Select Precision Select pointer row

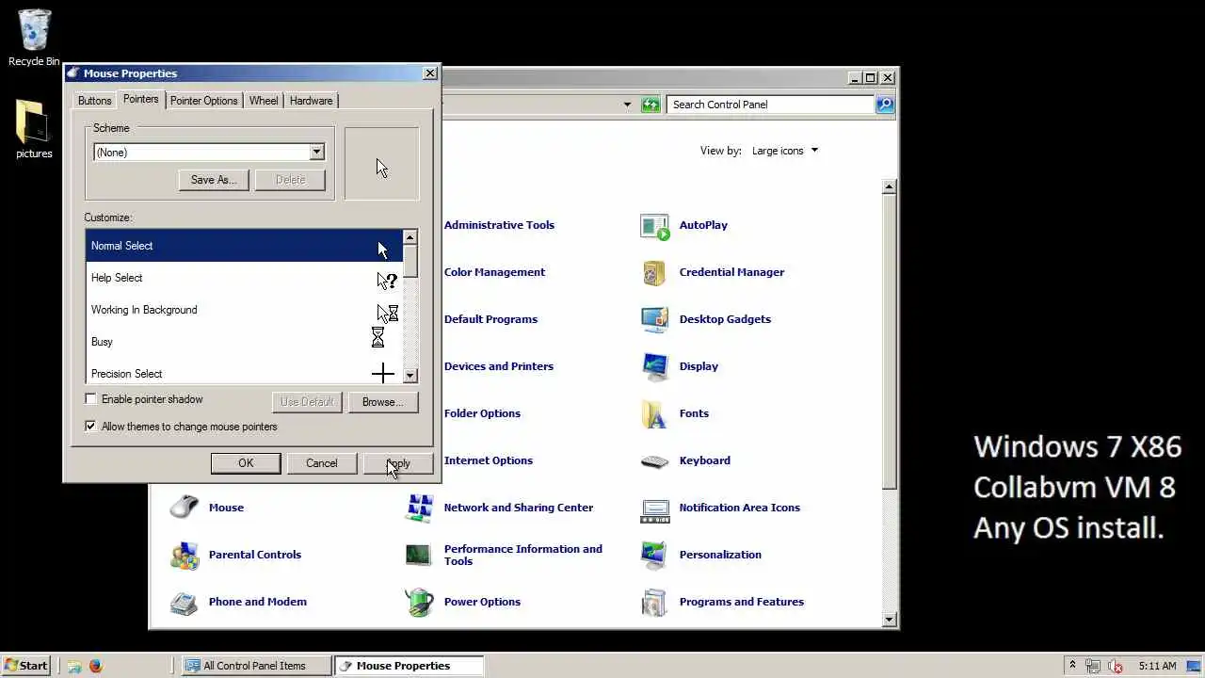coord(244,372)
